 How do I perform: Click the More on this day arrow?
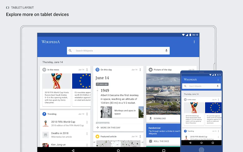[x=97, y=128]
